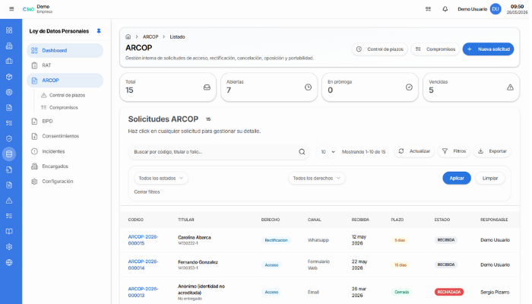Click the search magnifier icon

coord(302,152)
